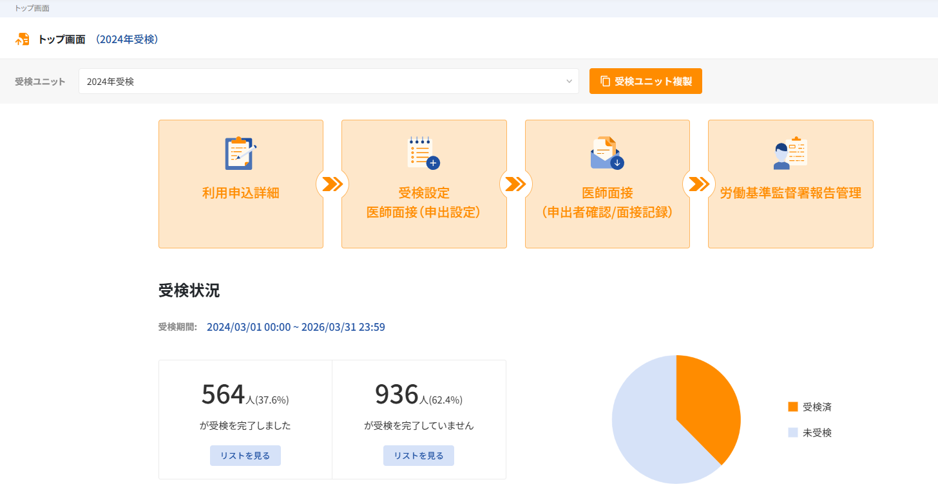The height and width of the screenshot is (491, 938).
Task: Click the 936人(62.4%) figure
Action: [419, 395]
